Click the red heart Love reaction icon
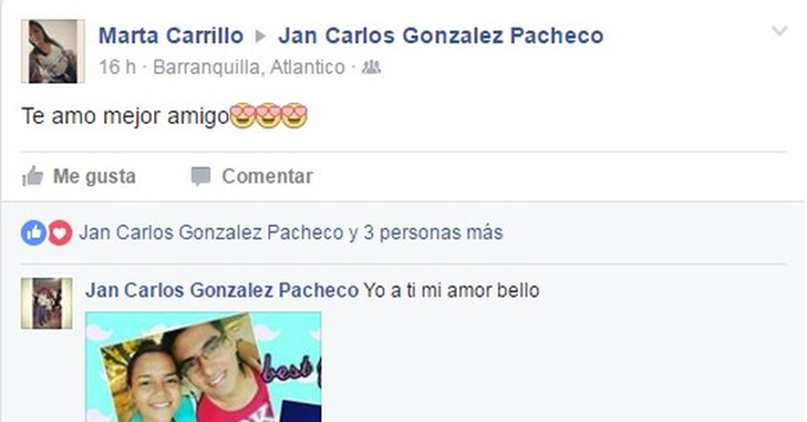The width and height of the screenshot is (807, 422). tap(60, 233)
